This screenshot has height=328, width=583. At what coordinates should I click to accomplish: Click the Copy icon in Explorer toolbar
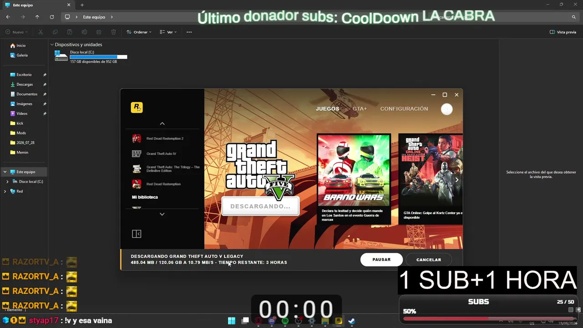55,32
